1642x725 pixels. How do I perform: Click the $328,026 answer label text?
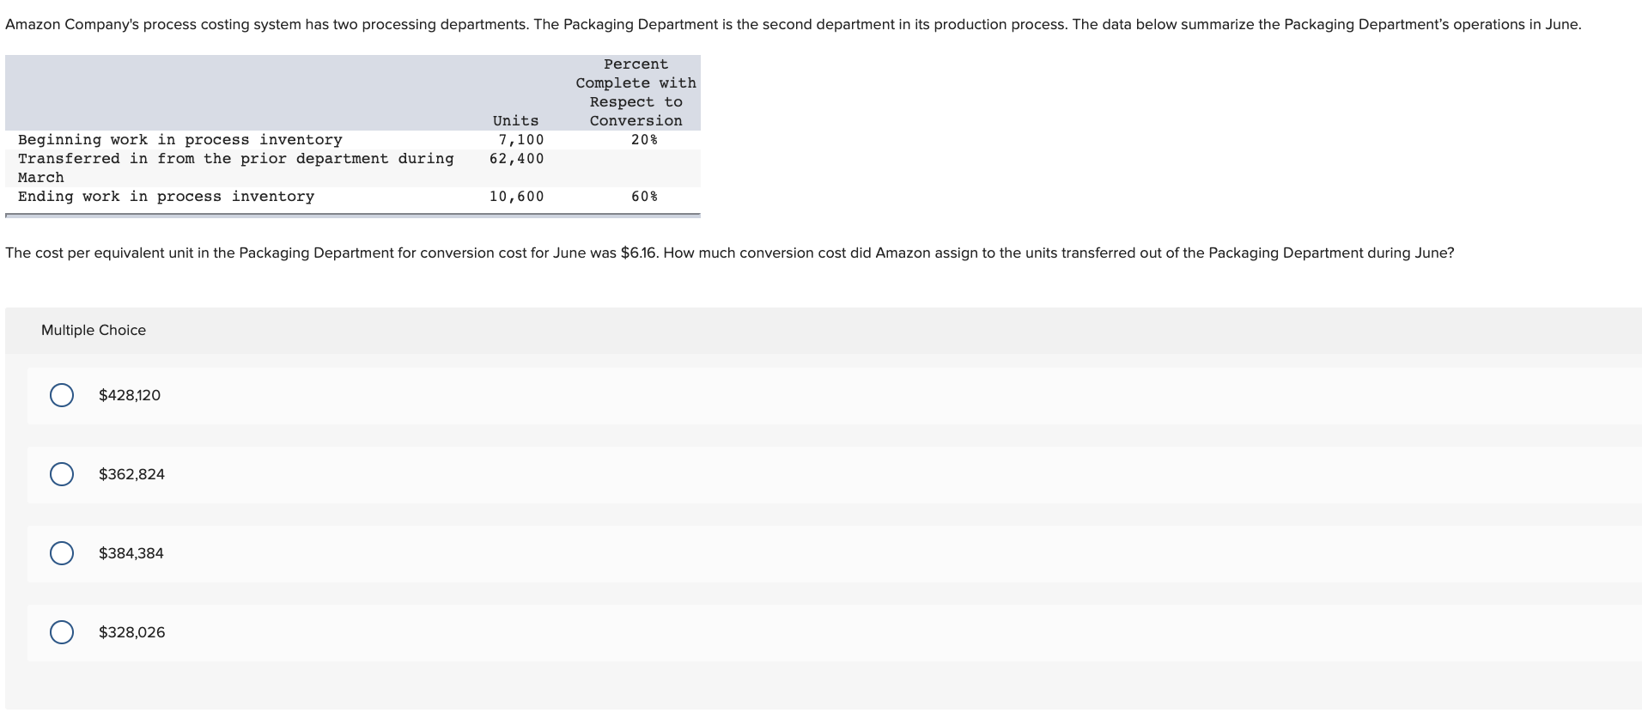pos(131,633)
